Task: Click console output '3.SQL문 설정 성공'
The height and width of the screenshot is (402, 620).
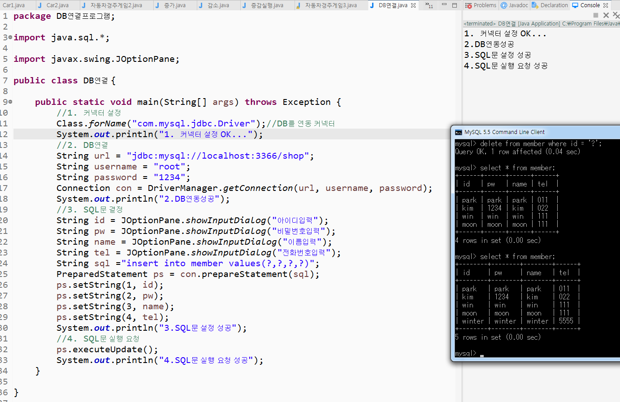Action: coord(498,55)
